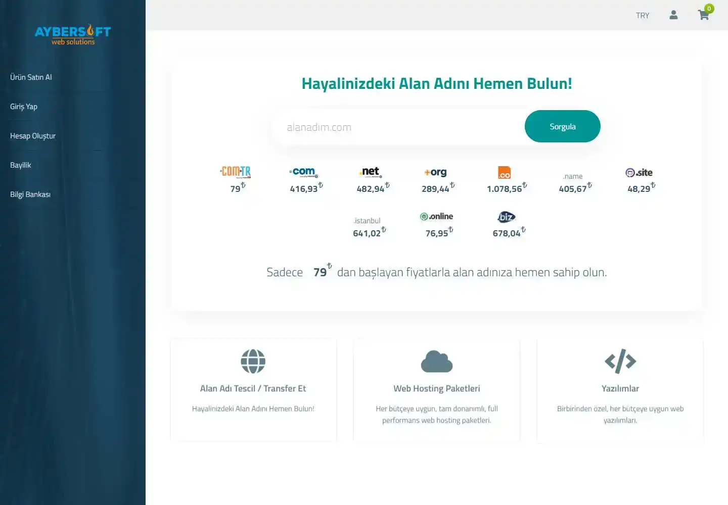Click the Her bütçeye uygun hosting description

coord(437,414)
